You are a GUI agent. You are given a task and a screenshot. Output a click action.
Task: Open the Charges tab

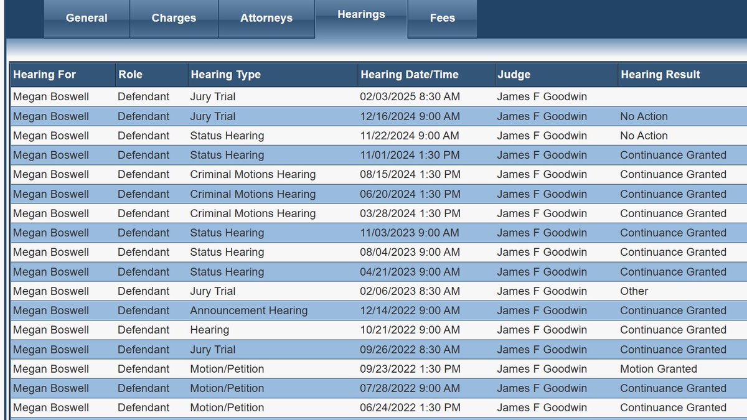pyautogui.click(x=174, y=19)
